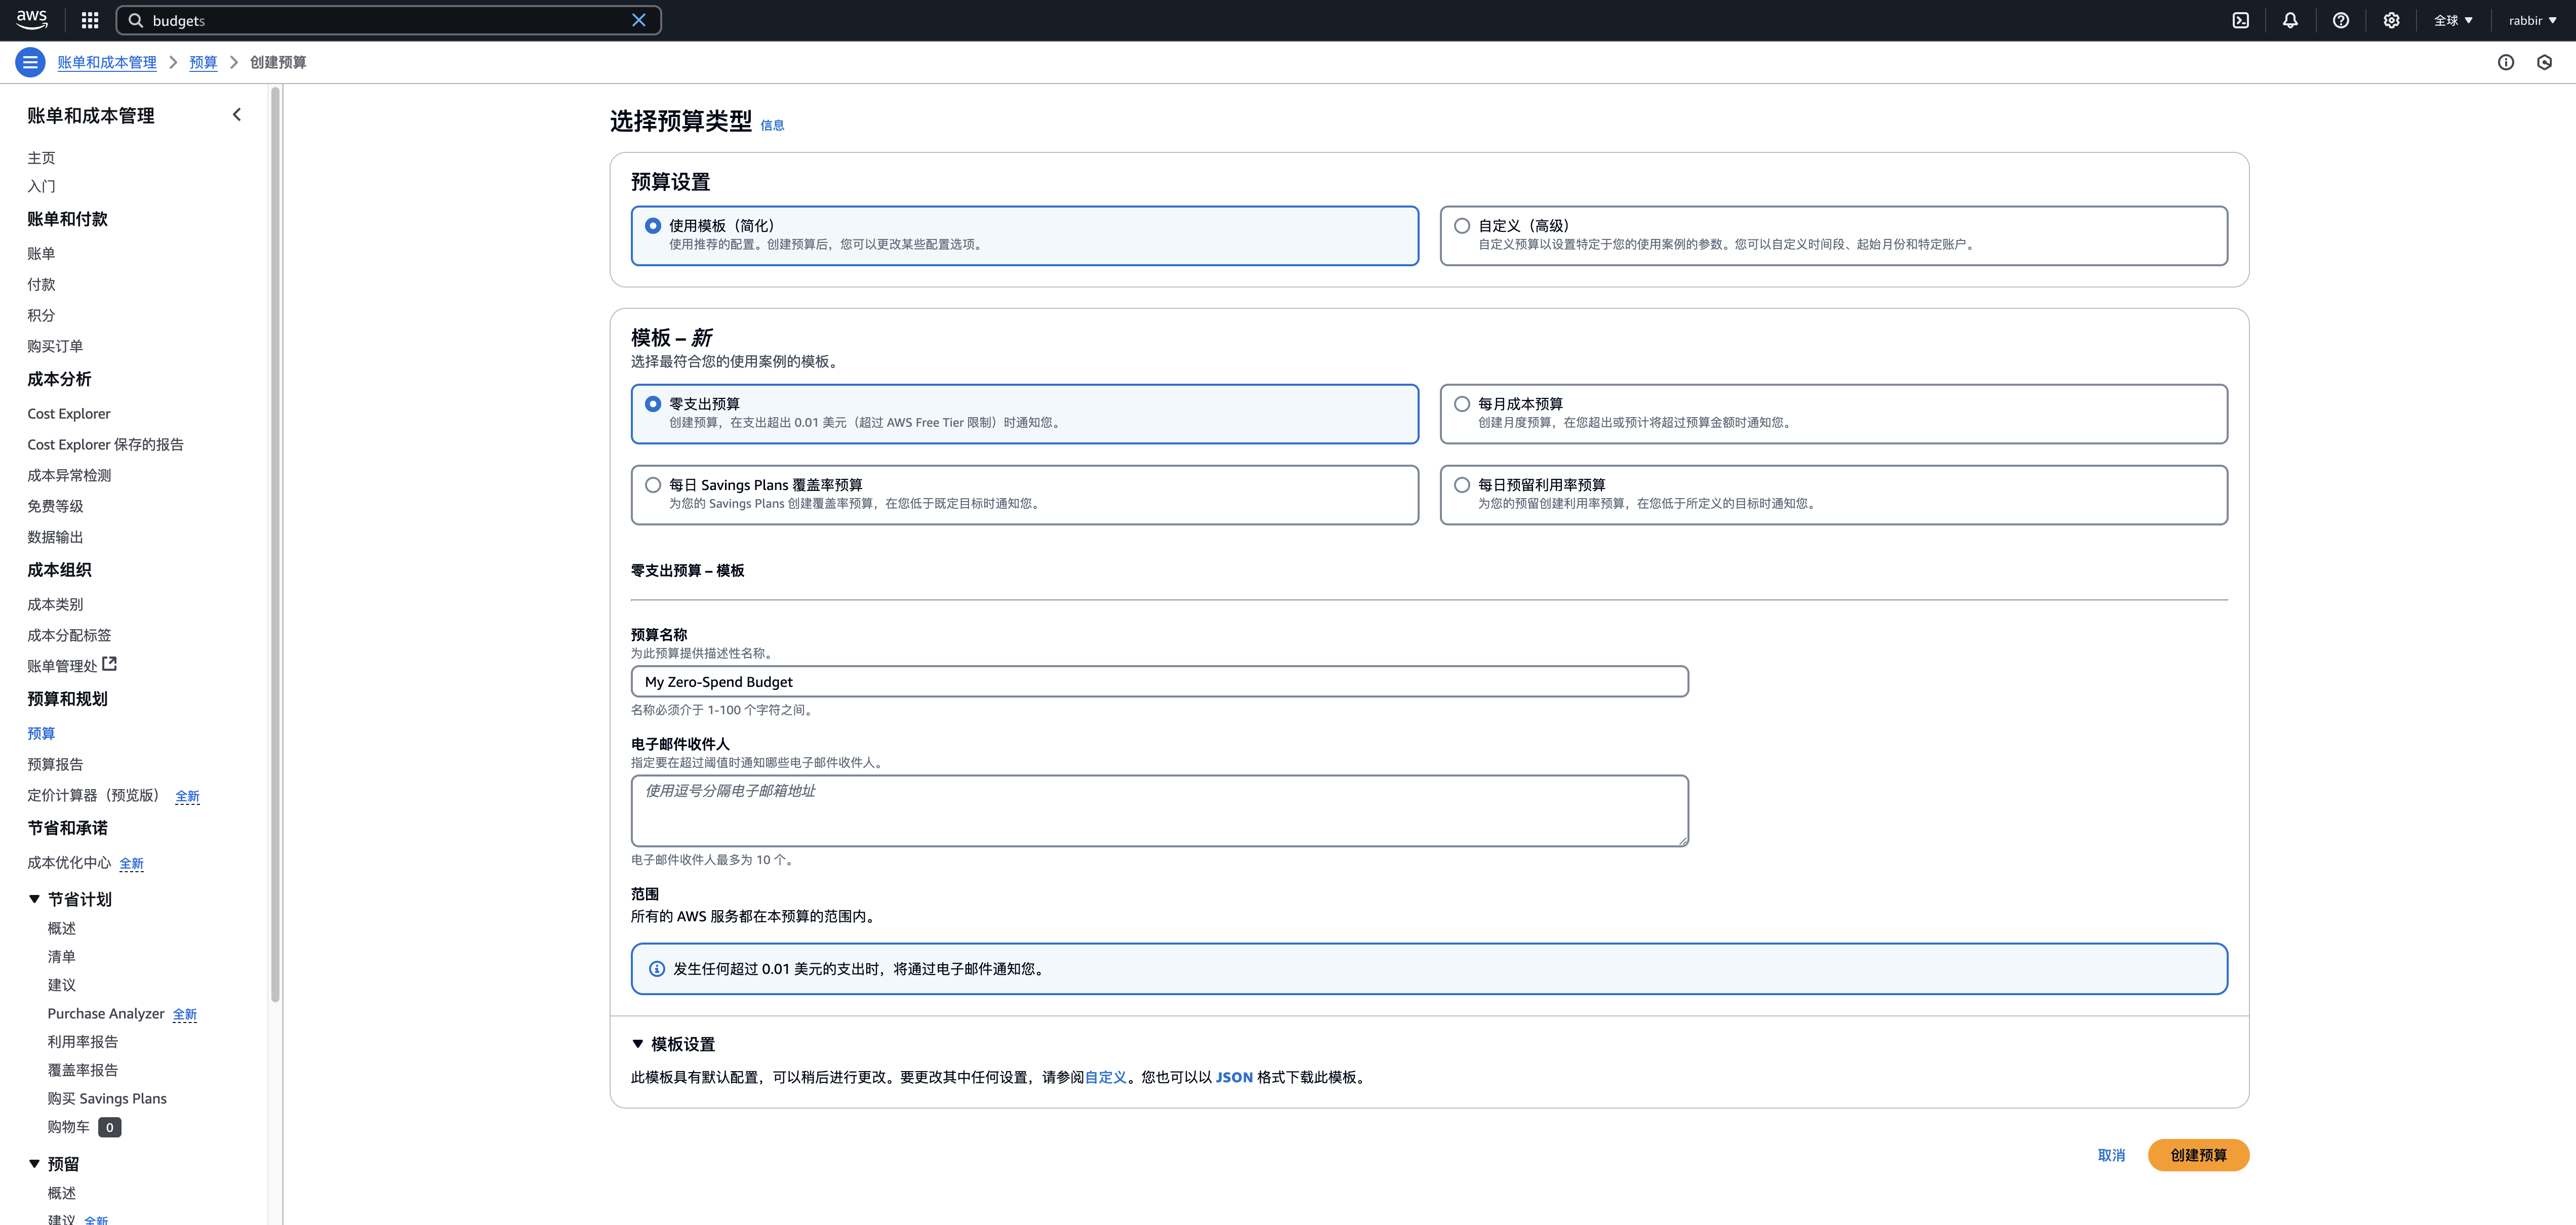Image resolution: width=2576 pixels, height=1225 pixels.
Task: Open 付款 in the sidebar
Action: tap(41, 284)
